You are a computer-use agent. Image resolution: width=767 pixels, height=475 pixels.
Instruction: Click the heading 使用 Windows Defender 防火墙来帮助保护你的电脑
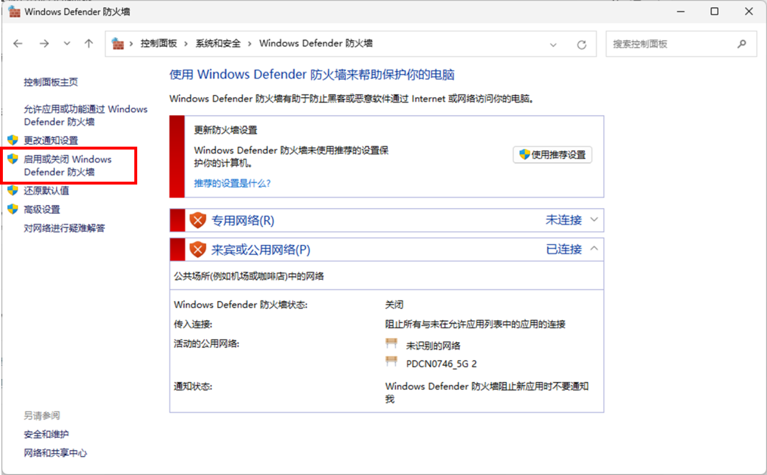[312, 75]
